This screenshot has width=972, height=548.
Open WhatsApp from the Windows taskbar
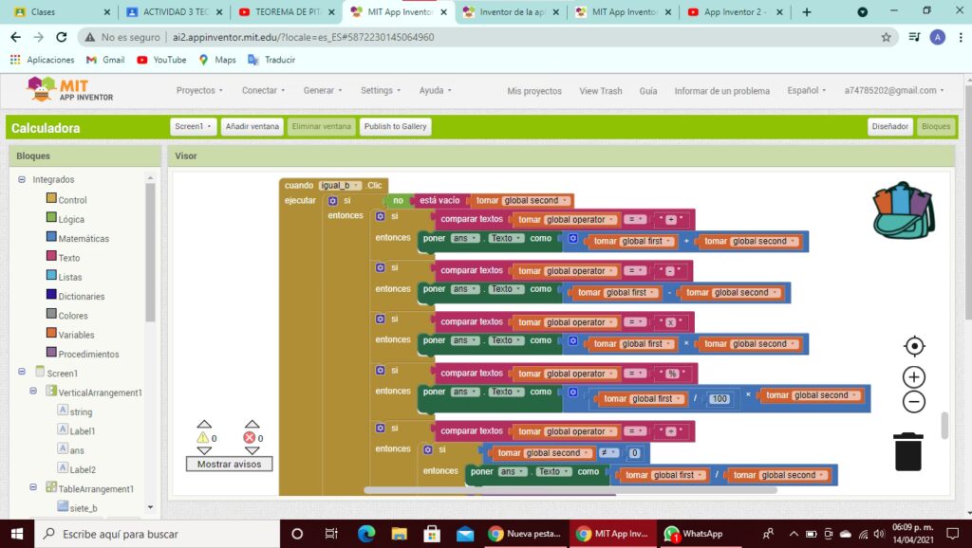[x=694, y=534]
